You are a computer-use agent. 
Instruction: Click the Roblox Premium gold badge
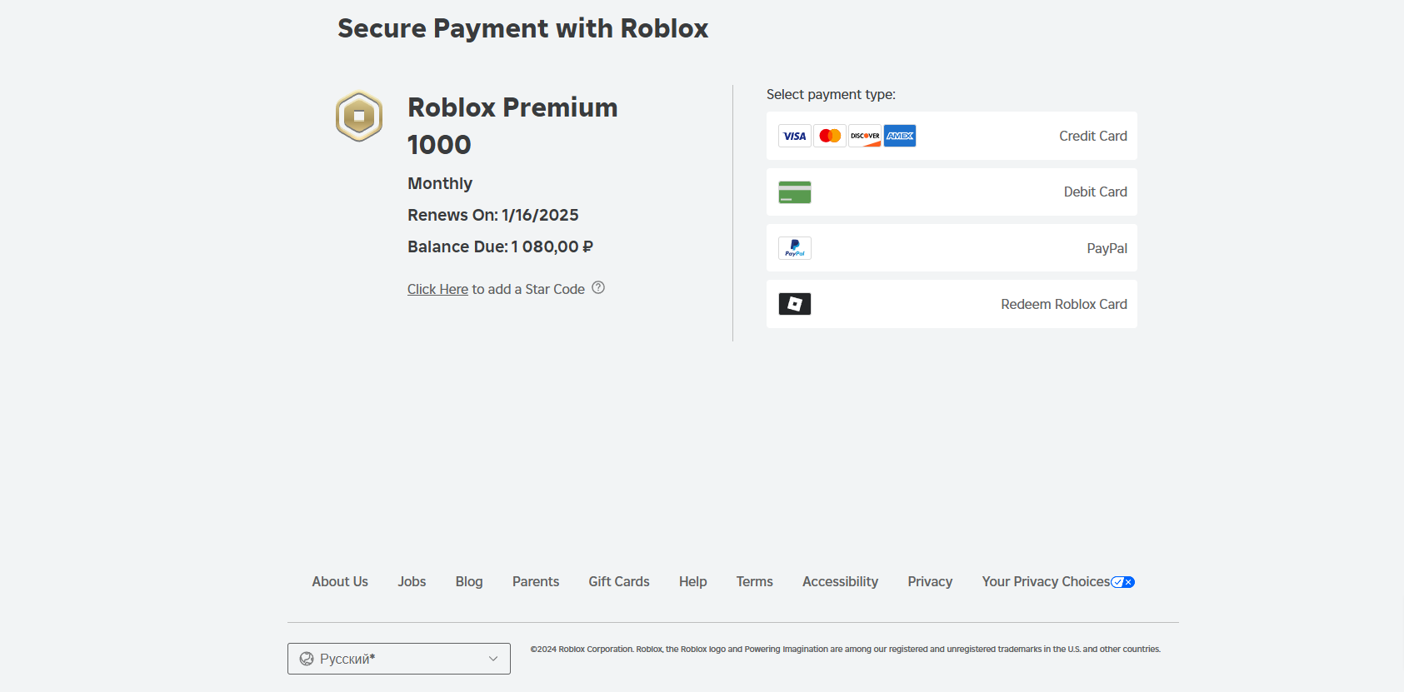[359, 116]
